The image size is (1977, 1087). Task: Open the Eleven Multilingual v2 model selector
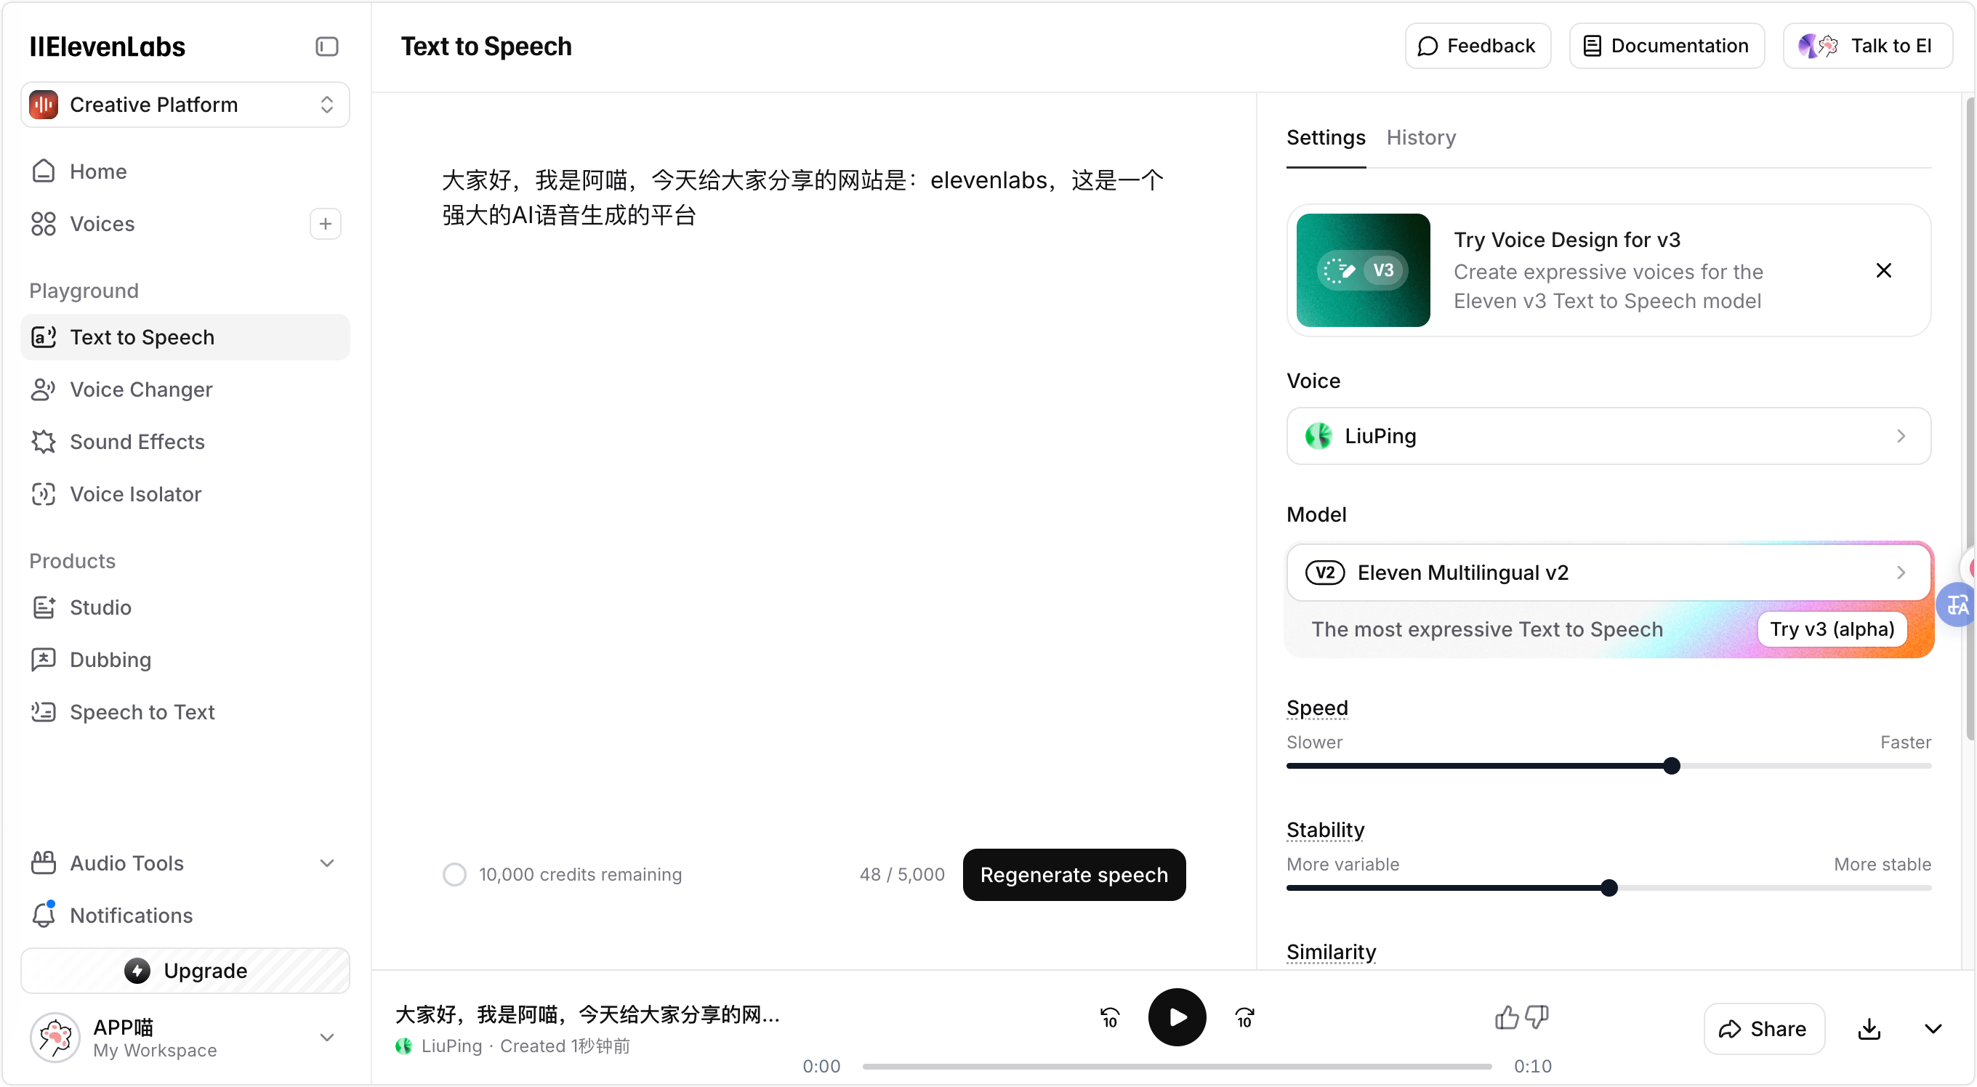(x=1608, y=573)
